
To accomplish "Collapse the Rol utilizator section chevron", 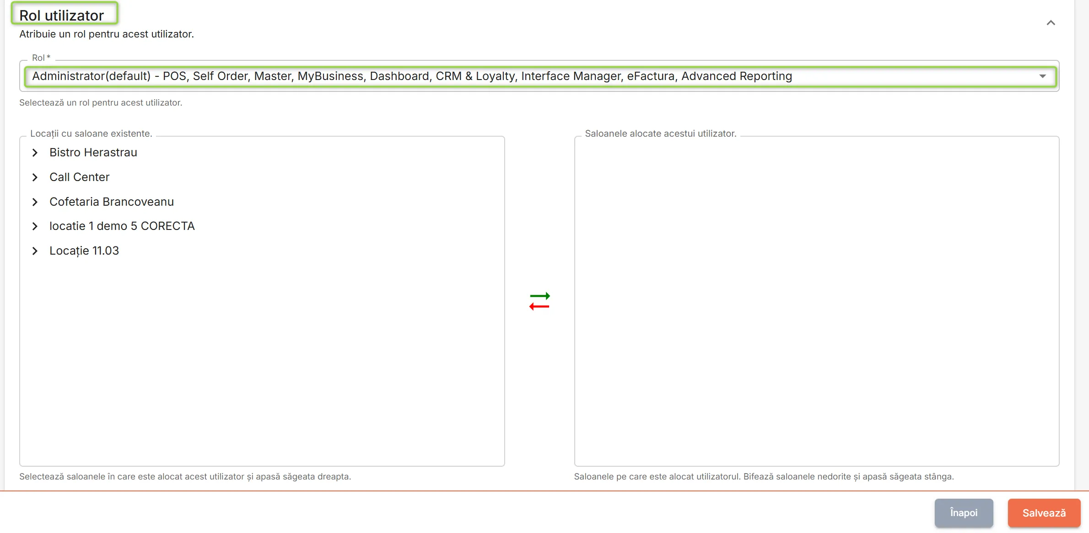I will tap(1051, 23).
